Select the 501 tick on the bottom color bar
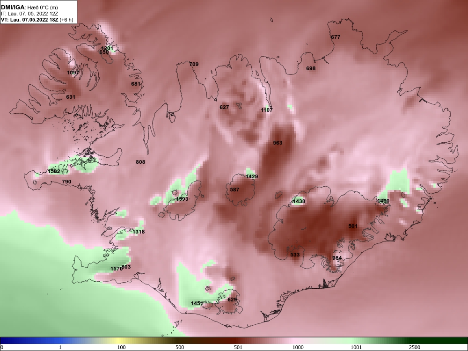 coord(238,347)
